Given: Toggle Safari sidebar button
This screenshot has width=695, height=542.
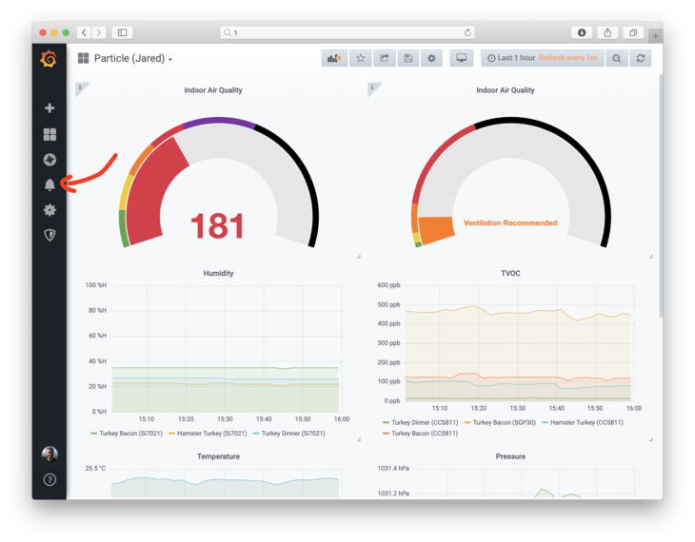Looking at the screenshot, I should 122,32.
